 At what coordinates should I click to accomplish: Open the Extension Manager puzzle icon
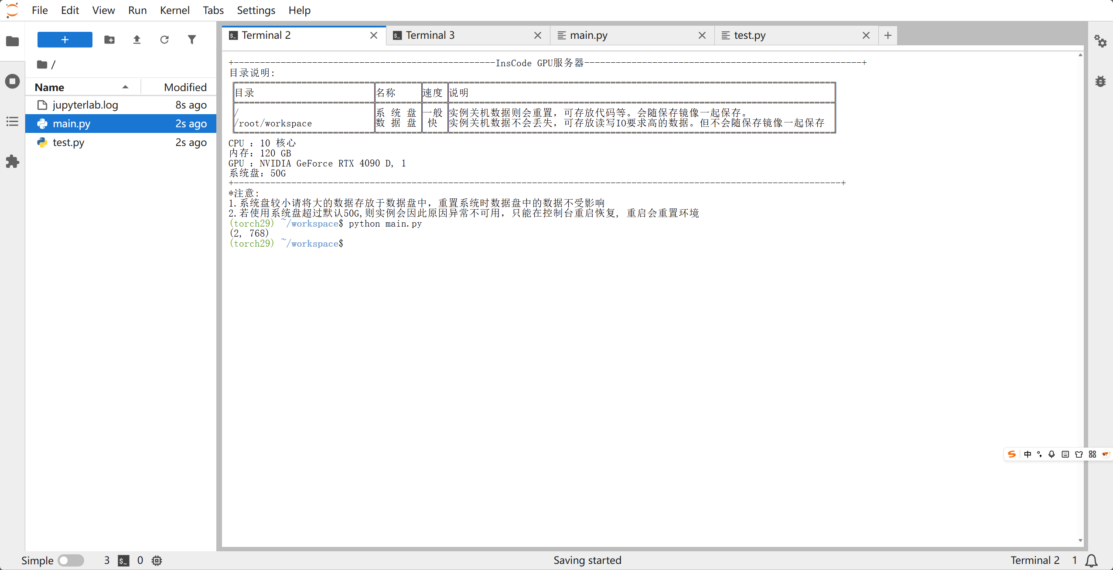click(x=12, y=162)
